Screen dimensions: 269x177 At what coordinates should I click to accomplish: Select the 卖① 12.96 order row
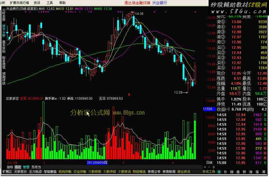click(x=242, y=42)
